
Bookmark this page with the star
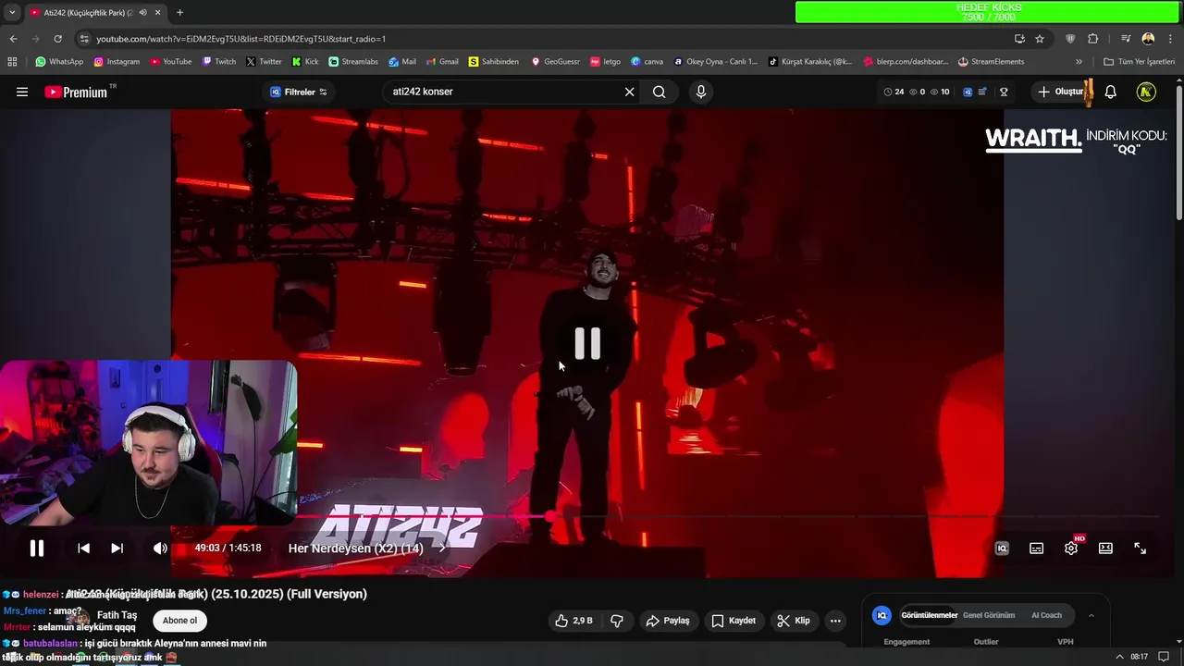pyautogui.click(x=1040, y=39)
